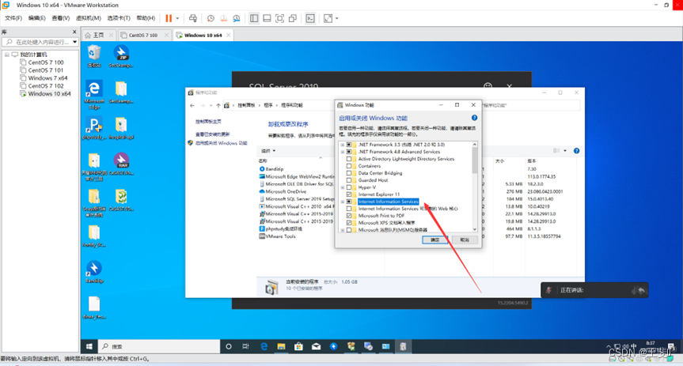Collapse the My Computer library tree

(x=7, y=55)
